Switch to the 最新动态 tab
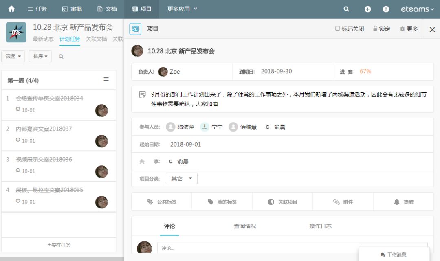This screenshot has width=440, height=261. point(43,39)
